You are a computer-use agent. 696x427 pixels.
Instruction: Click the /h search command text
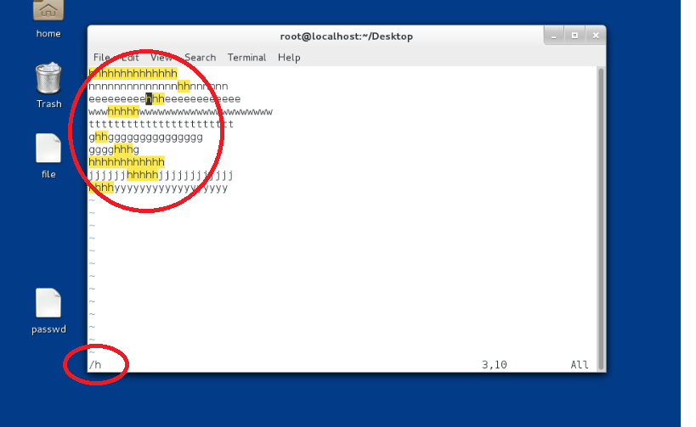coord(95,365)
